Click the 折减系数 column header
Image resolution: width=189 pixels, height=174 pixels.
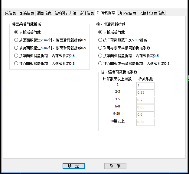pyautogui.click(x=146, y=79)
